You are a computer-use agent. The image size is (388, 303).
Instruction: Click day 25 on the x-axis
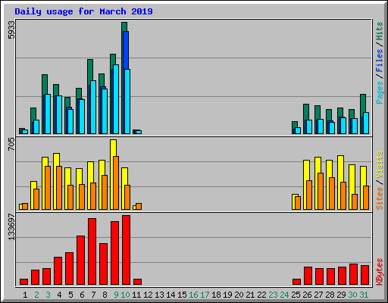296,295
